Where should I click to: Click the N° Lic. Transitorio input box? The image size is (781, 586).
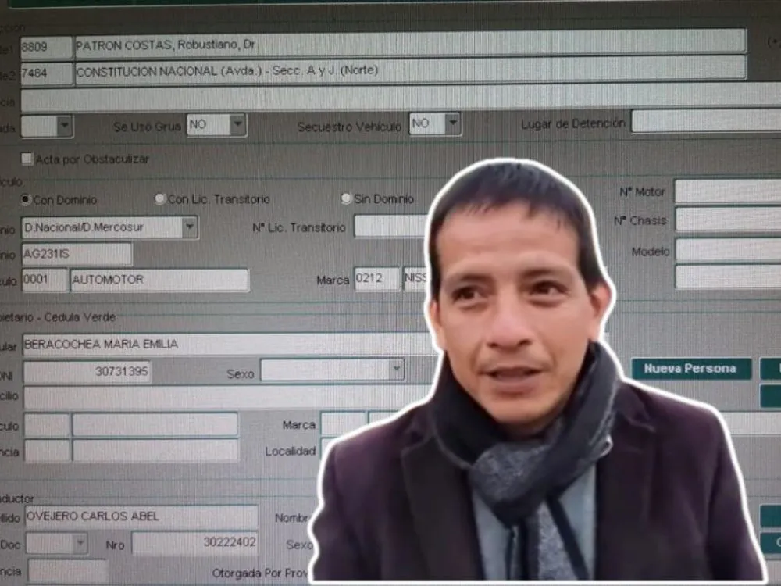390,227
